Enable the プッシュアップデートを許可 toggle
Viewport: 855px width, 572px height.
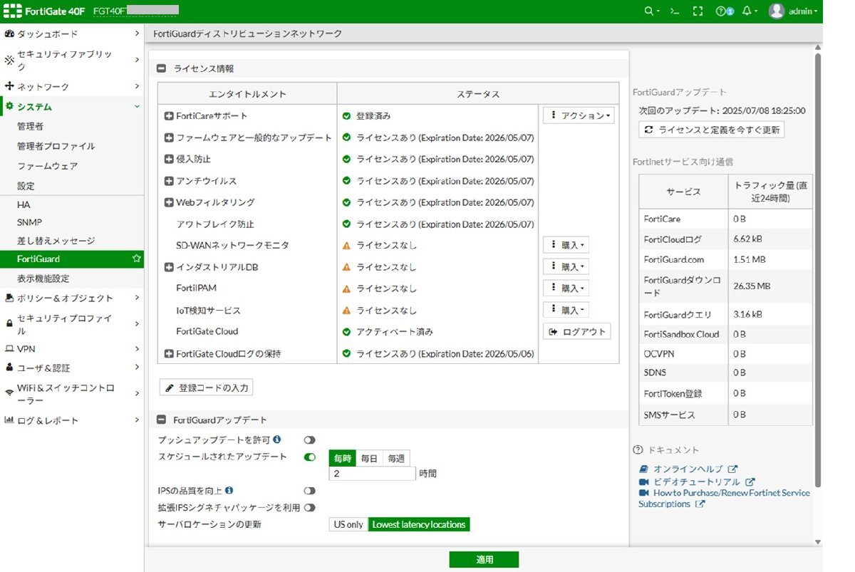[309, 440]
